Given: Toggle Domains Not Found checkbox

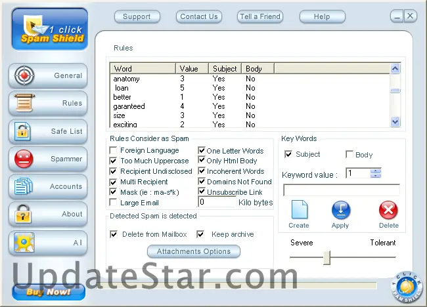Looking at the screenshot, I should point(202,181).
